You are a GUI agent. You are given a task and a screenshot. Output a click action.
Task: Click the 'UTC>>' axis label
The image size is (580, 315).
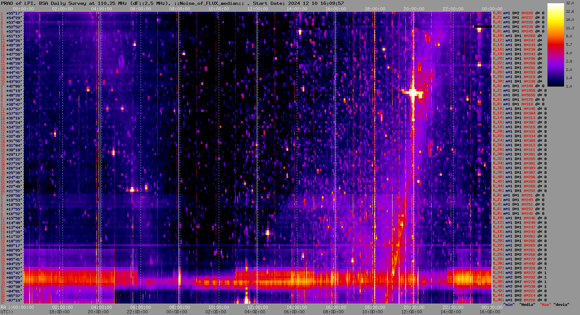click(x=7, y=312)
